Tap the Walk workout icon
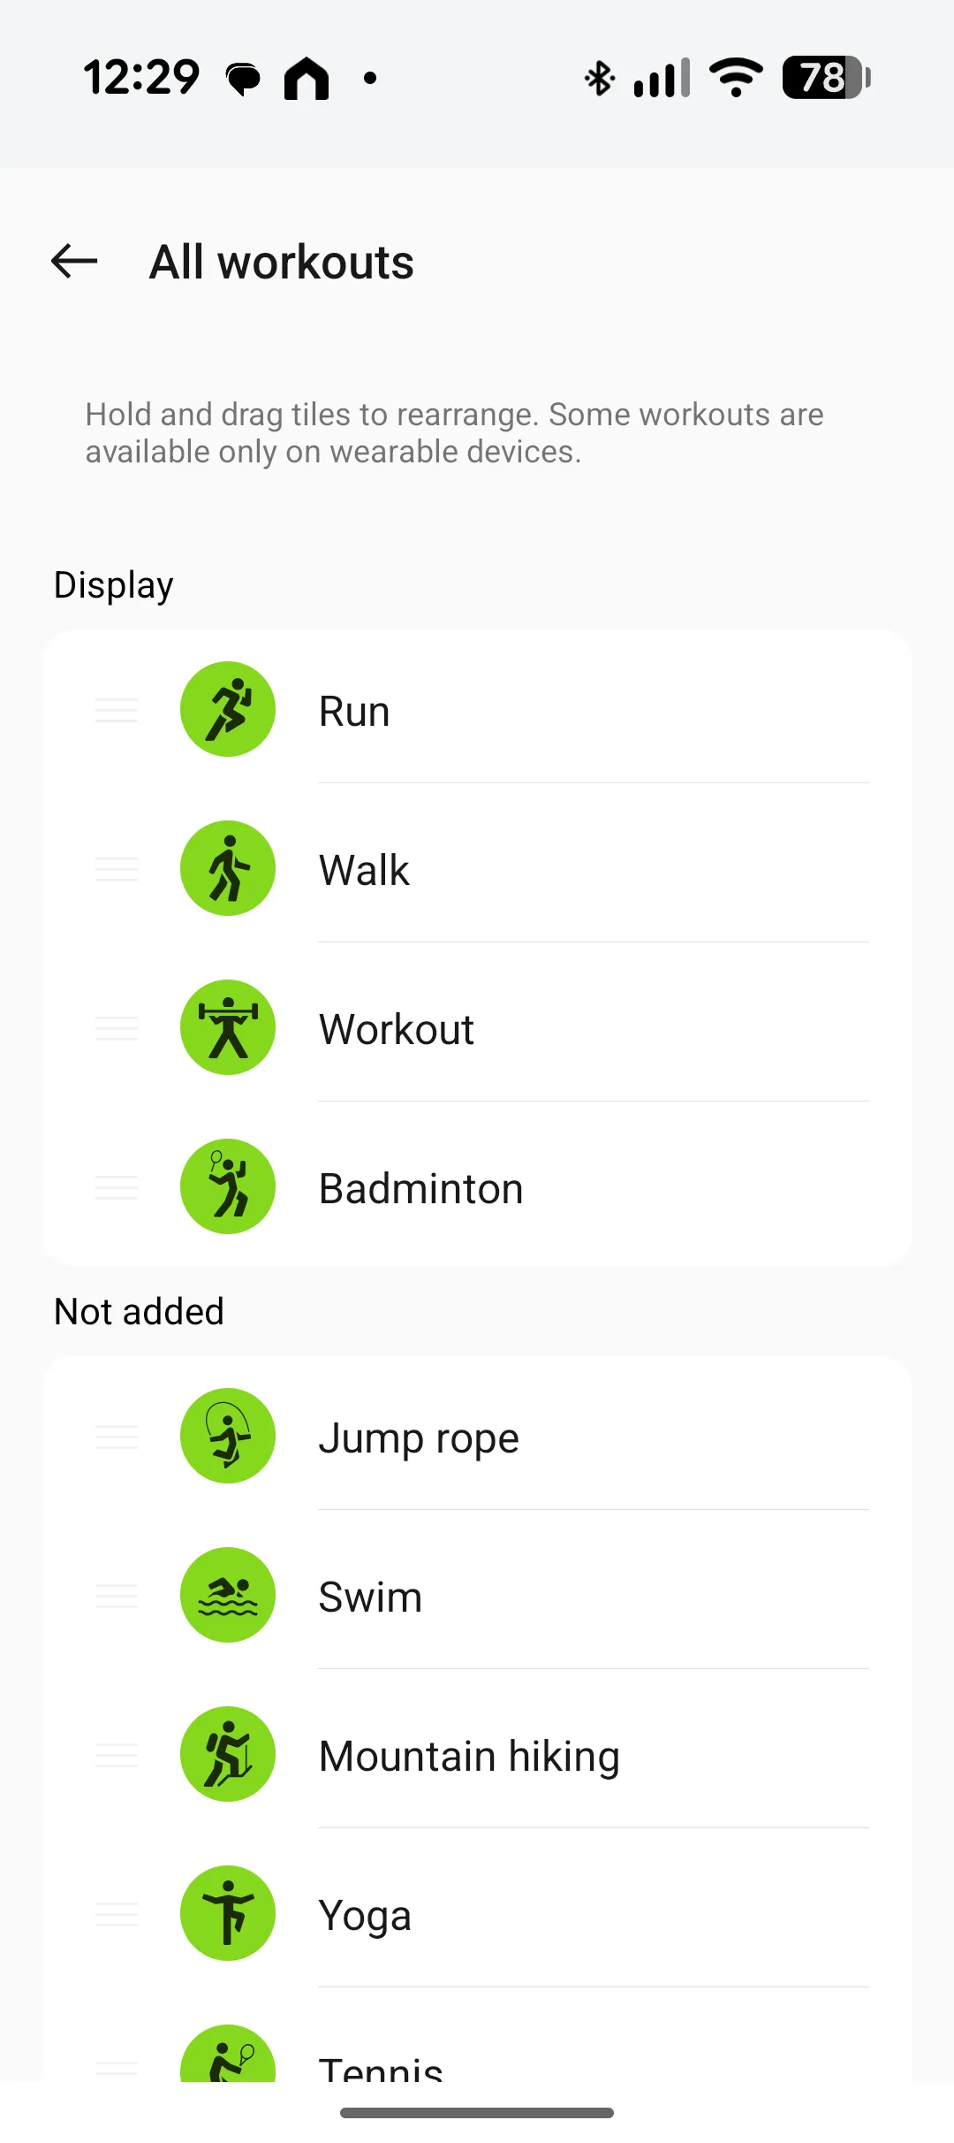The image size is (954, 2143). coord(228,868)
